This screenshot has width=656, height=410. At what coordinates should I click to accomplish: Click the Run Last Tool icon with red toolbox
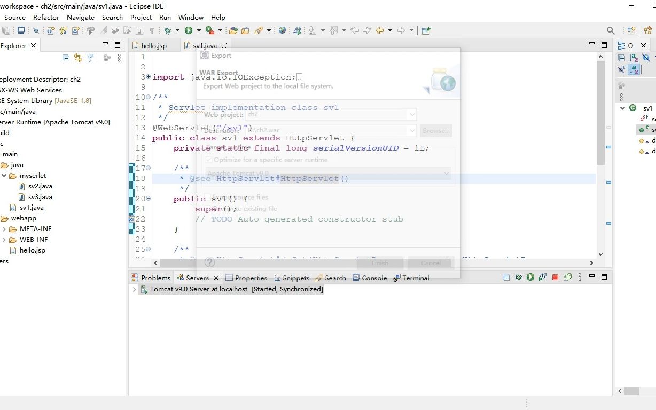[x=210, y=31]
